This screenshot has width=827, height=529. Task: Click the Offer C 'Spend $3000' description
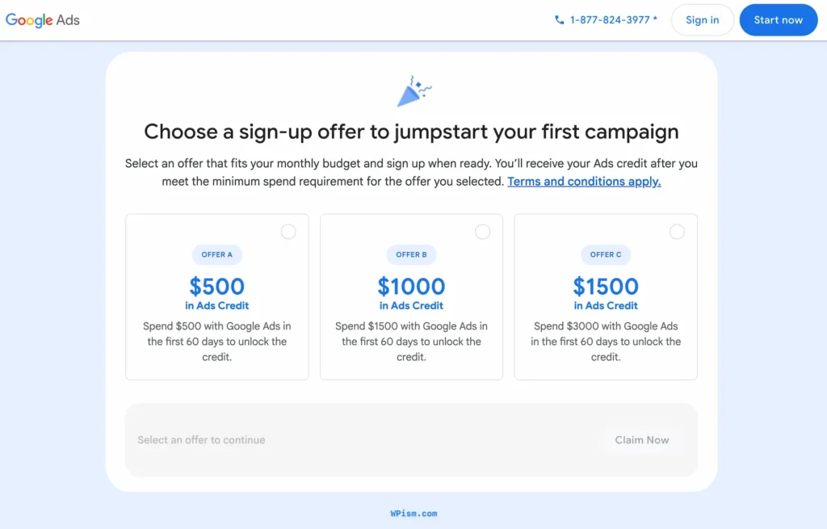point(606,342)
